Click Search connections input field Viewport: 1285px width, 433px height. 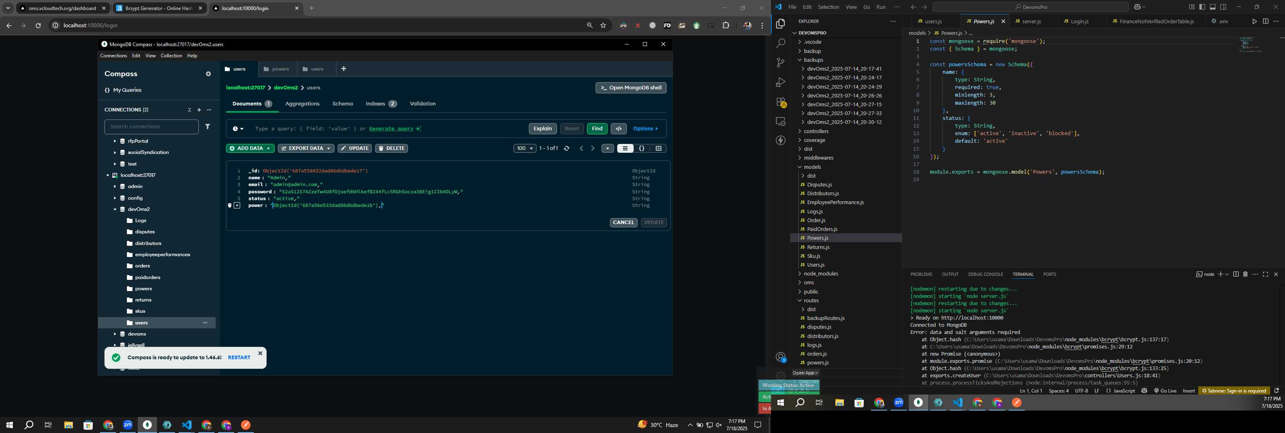(151, 127)
